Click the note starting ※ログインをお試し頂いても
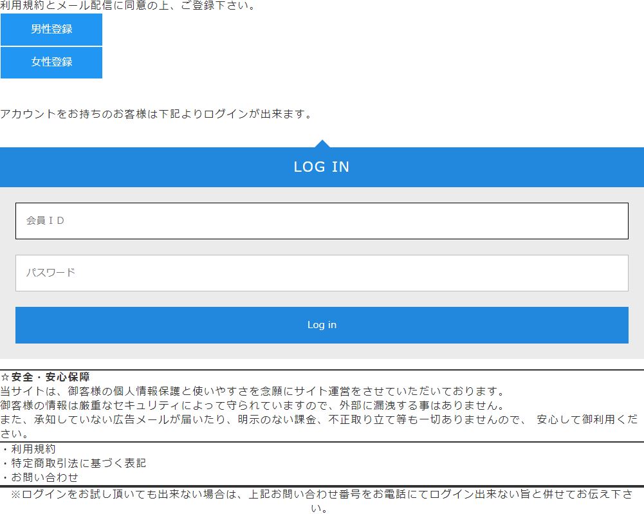644x514 pixels. [x=322, y=501]
